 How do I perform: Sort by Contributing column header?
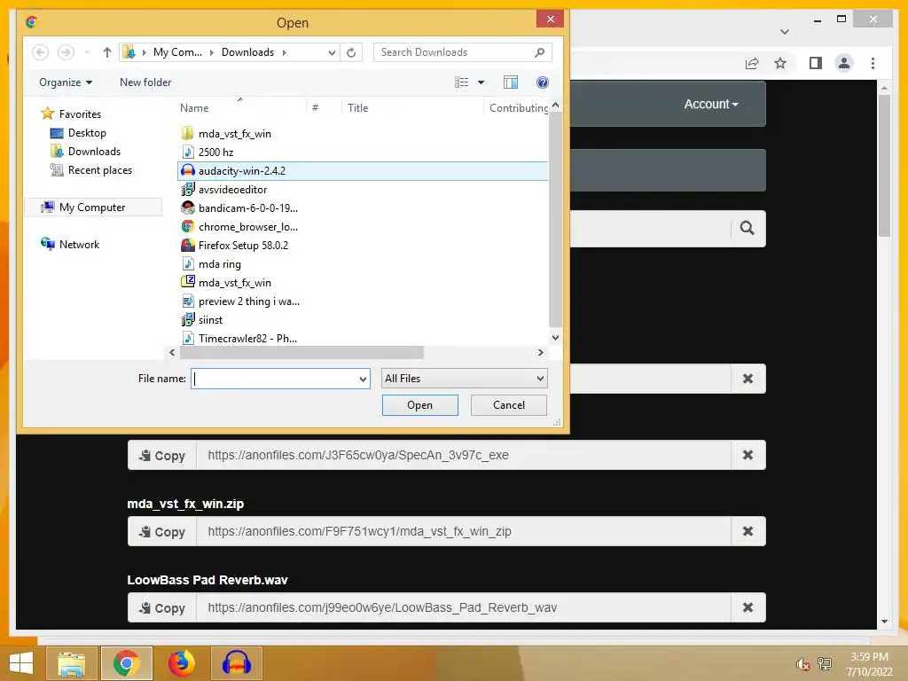(518, 107)
